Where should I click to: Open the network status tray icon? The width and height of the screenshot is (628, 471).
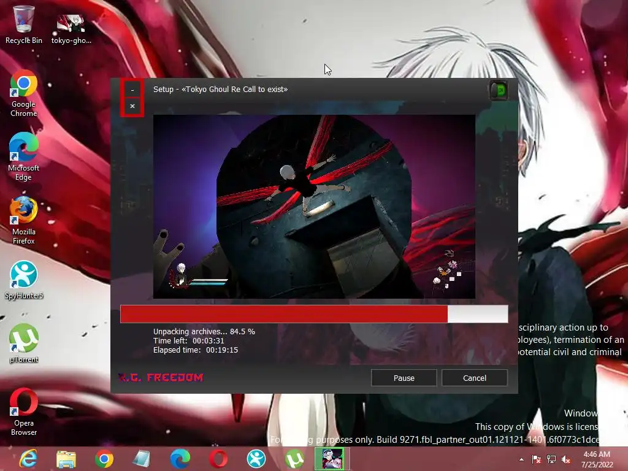(551, 459)
